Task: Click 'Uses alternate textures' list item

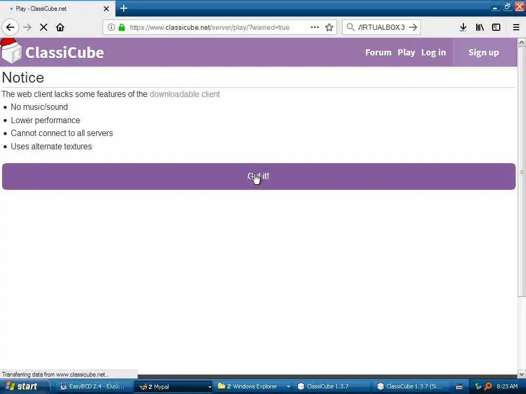Action: tap(51, 146)
